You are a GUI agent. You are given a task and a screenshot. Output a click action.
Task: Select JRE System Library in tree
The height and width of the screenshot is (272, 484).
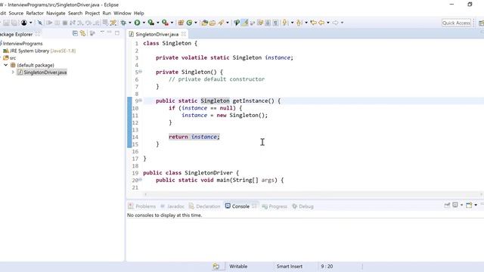(39, 51)
